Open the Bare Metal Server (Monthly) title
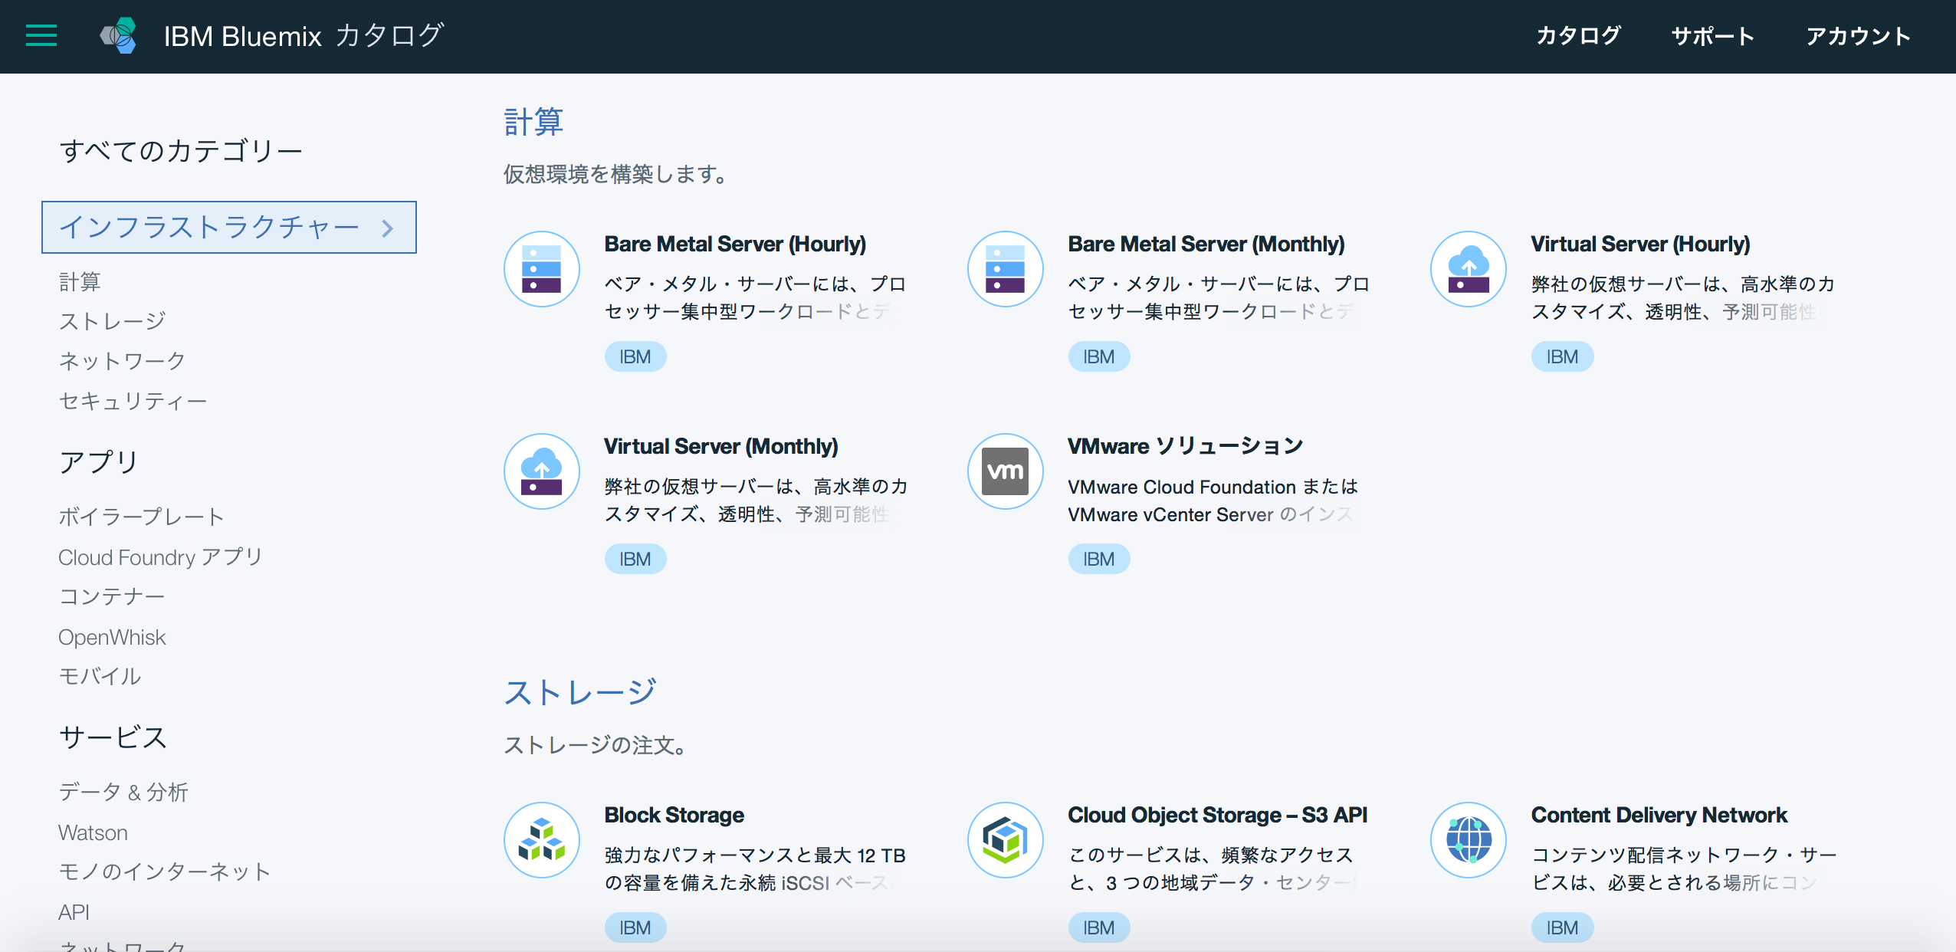This screenshot has height=952, width=1956. (x=1206, y=244)
